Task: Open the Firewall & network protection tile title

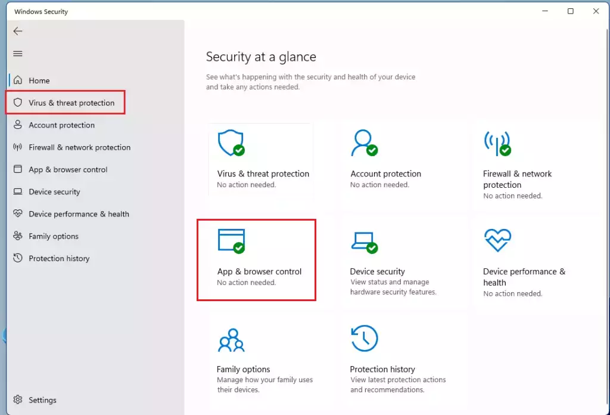Action: 518,179
